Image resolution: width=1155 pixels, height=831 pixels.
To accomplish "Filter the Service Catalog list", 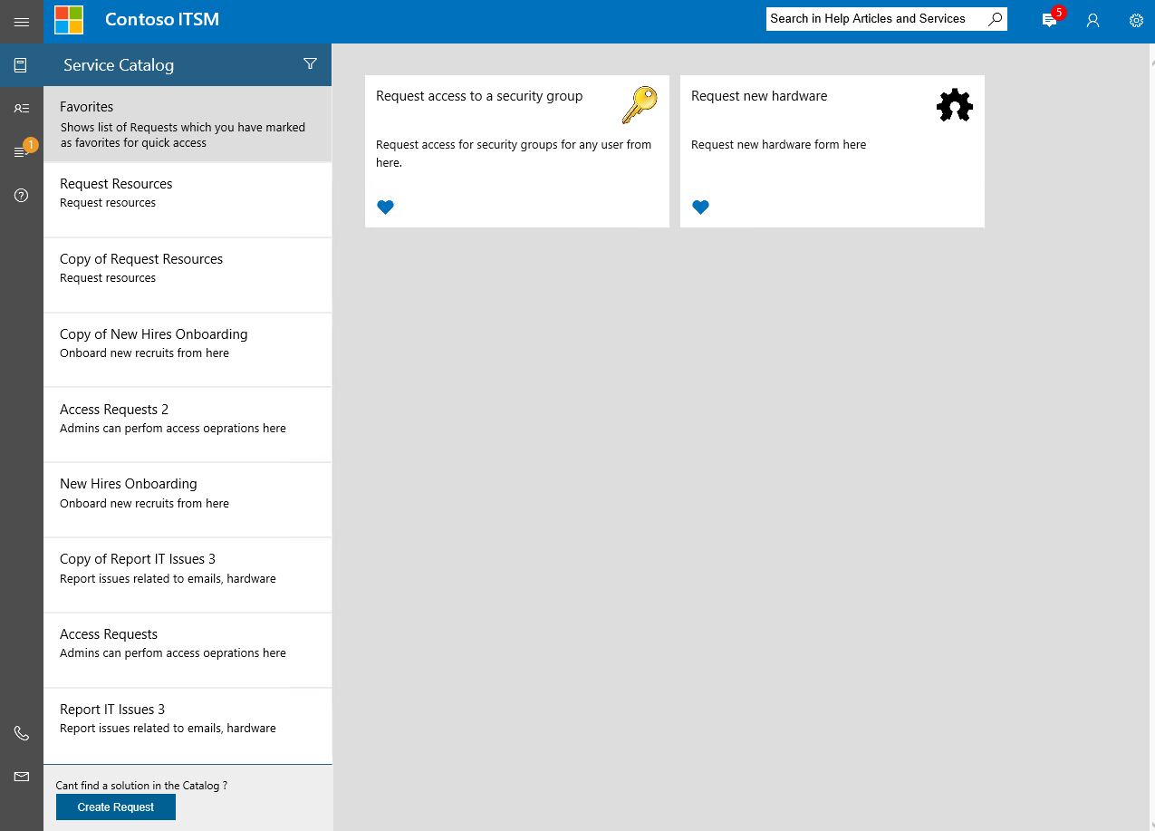I will coord(310,63).
